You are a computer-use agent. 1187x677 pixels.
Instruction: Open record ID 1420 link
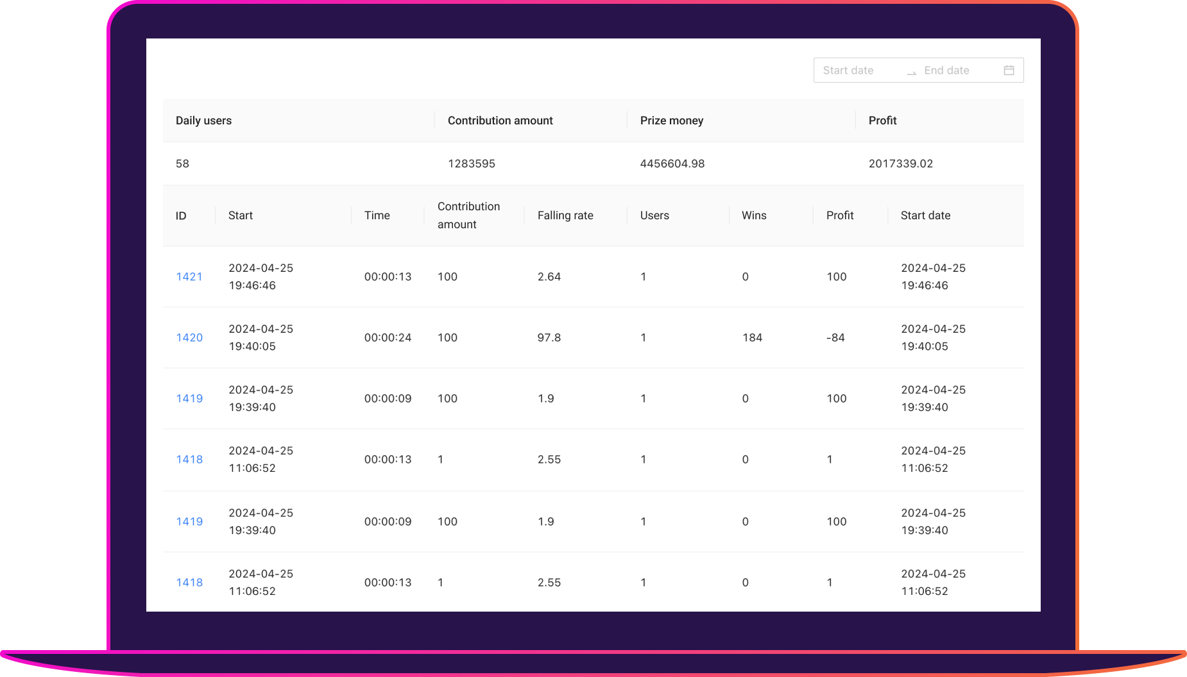coord(189,338)
